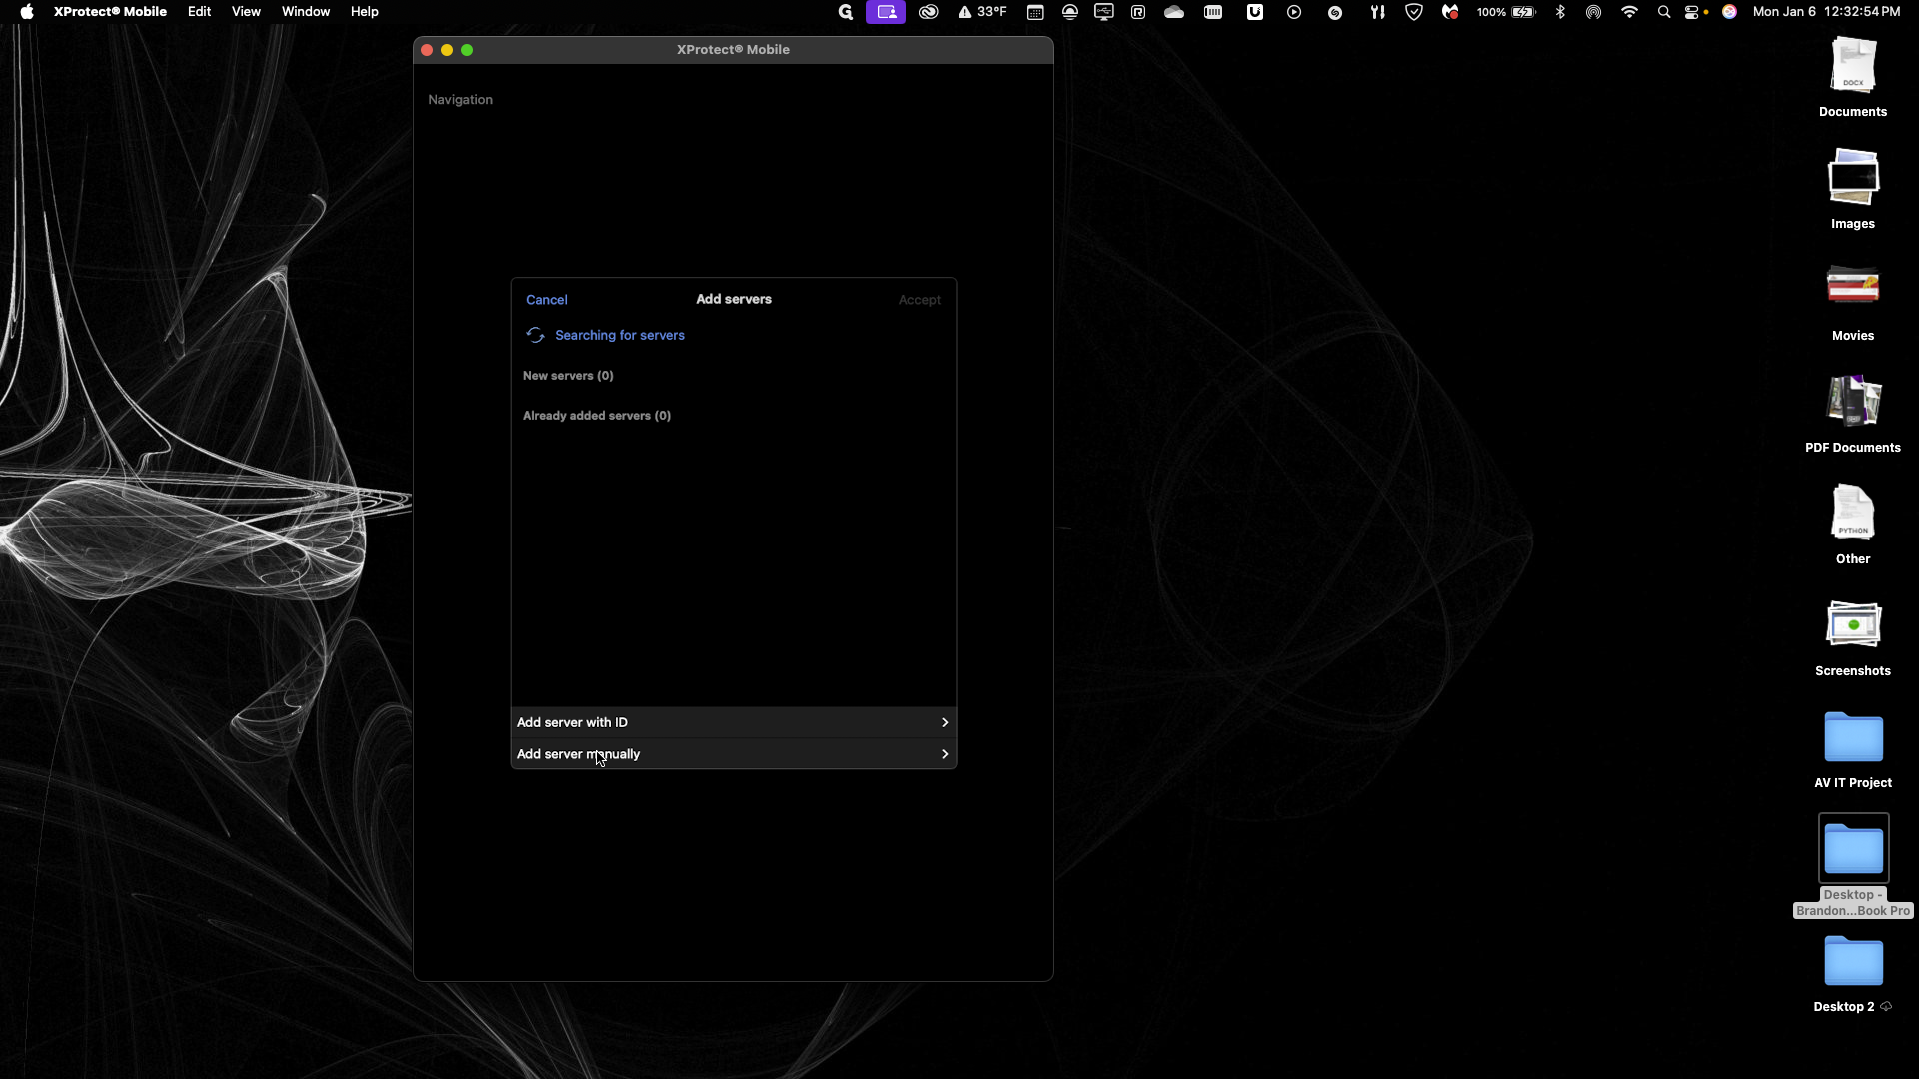Select the Documents stack on desktop
1919x1079 pixels.
coord(1853,77)
